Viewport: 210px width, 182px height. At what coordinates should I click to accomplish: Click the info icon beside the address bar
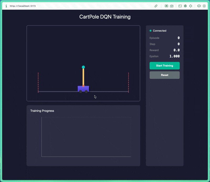6,6
